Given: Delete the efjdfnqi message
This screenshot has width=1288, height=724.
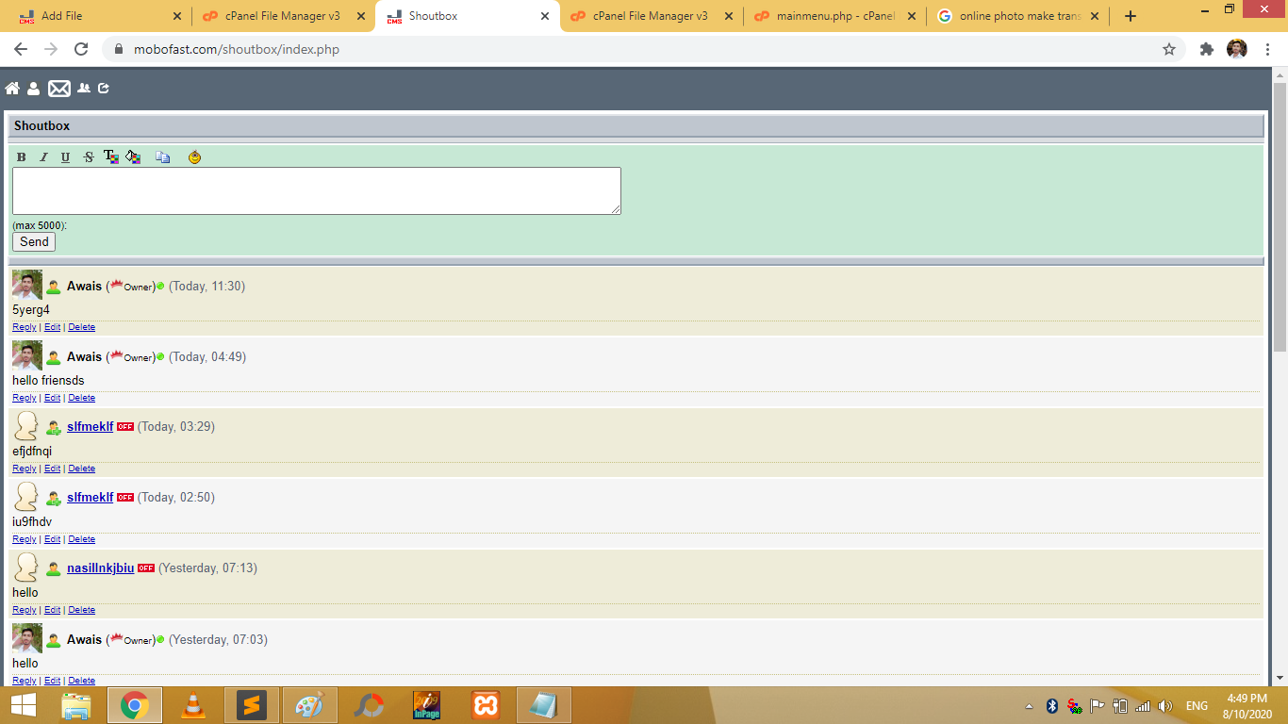Looking at the screenshot, I should click(82, 469).
